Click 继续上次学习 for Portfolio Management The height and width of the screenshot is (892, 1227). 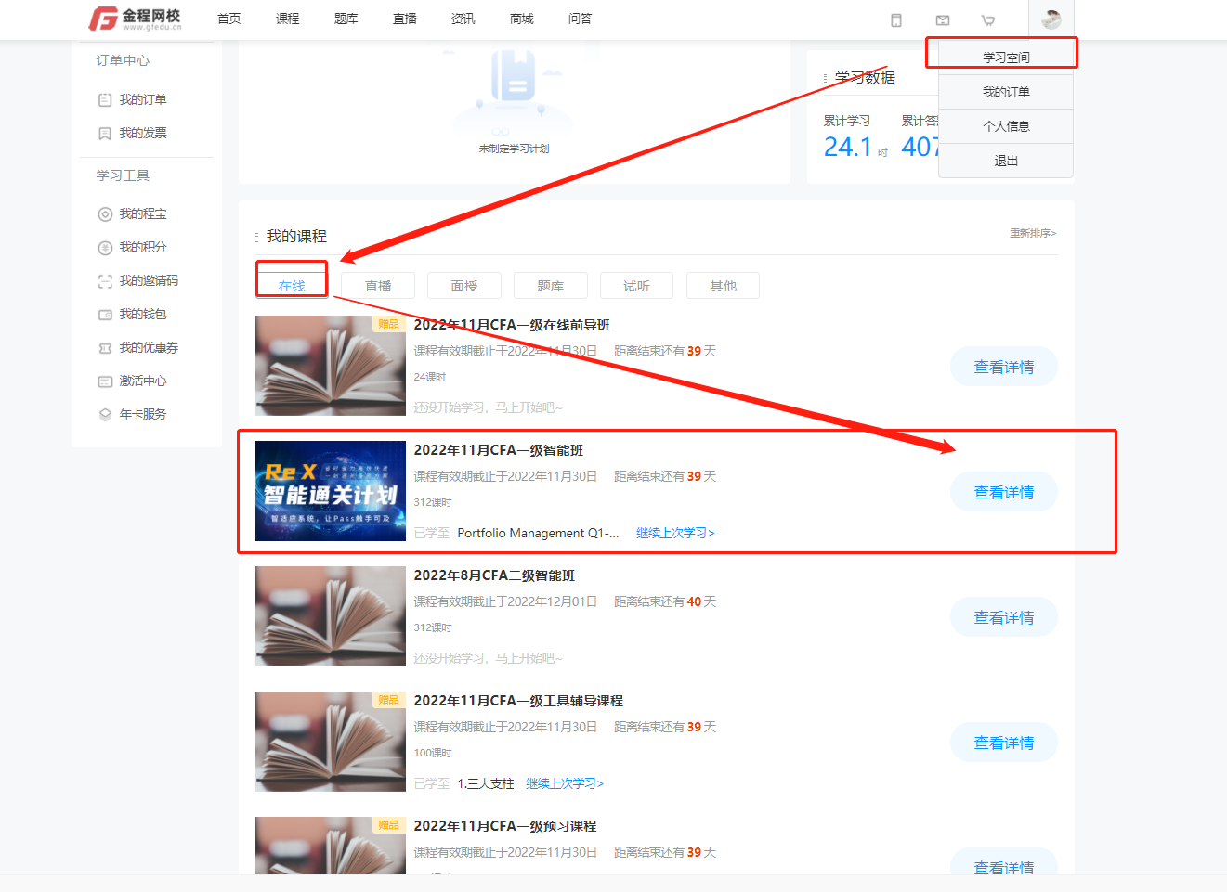pos(675,533)
